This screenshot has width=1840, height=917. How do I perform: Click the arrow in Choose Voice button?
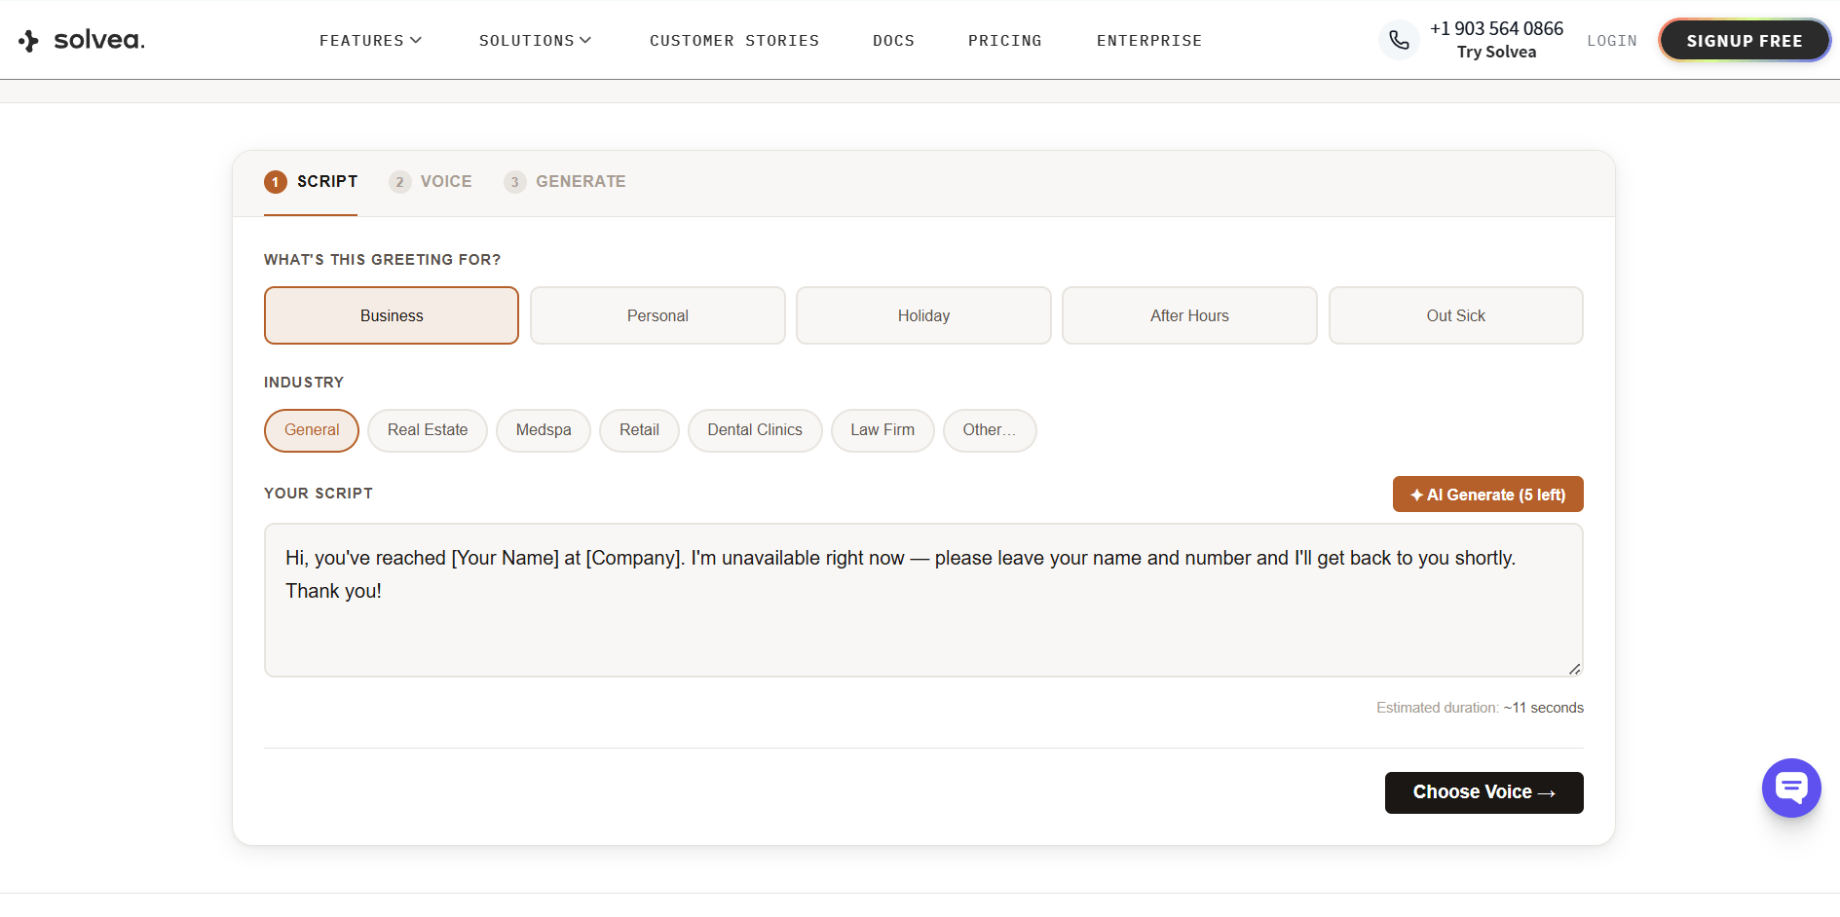[x=1547, y=792]
